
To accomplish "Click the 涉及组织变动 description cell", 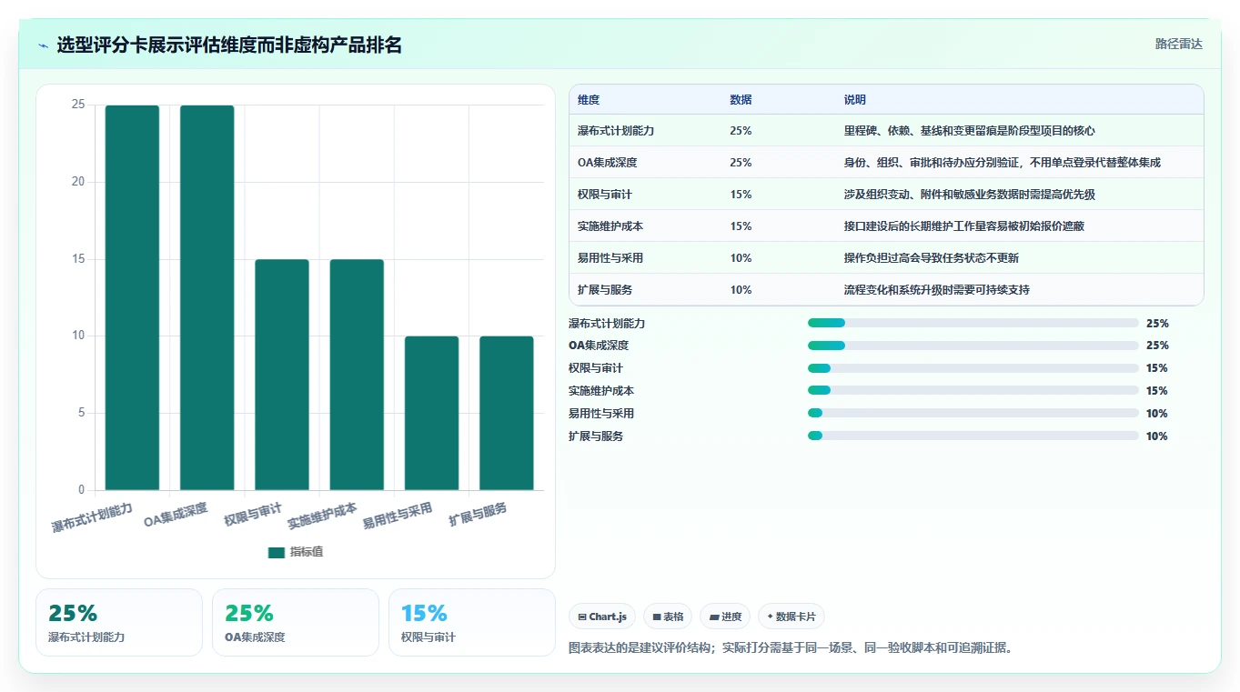I will tap(970, 195).
